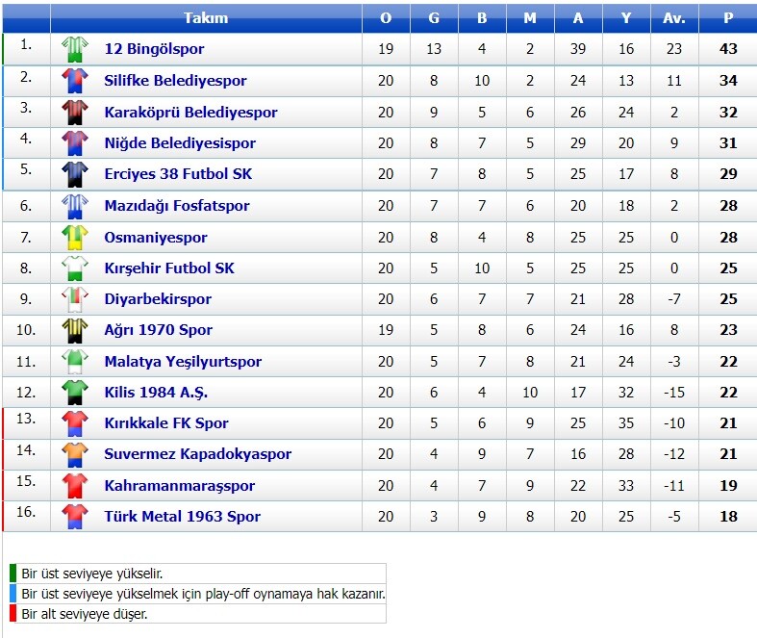Click the Ağrı 1970 Spor striped jersey icon
The width and height of the screenshot is (757, 638).
pos(74,330)
